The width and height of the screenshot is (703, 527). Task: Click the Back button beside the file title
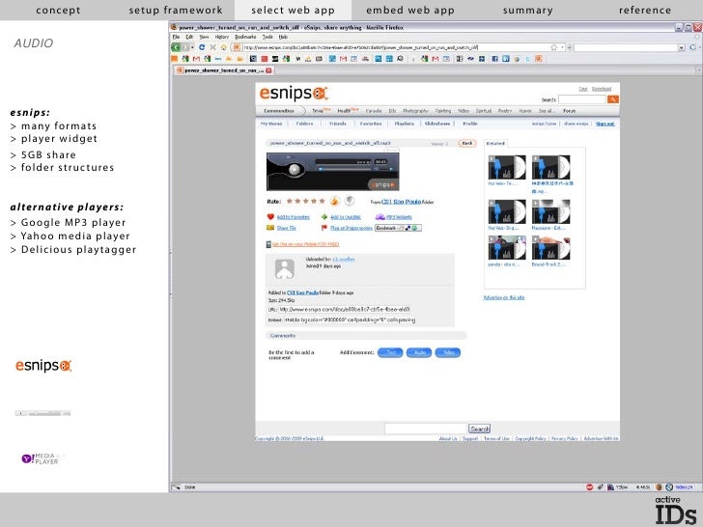[467, 143]
